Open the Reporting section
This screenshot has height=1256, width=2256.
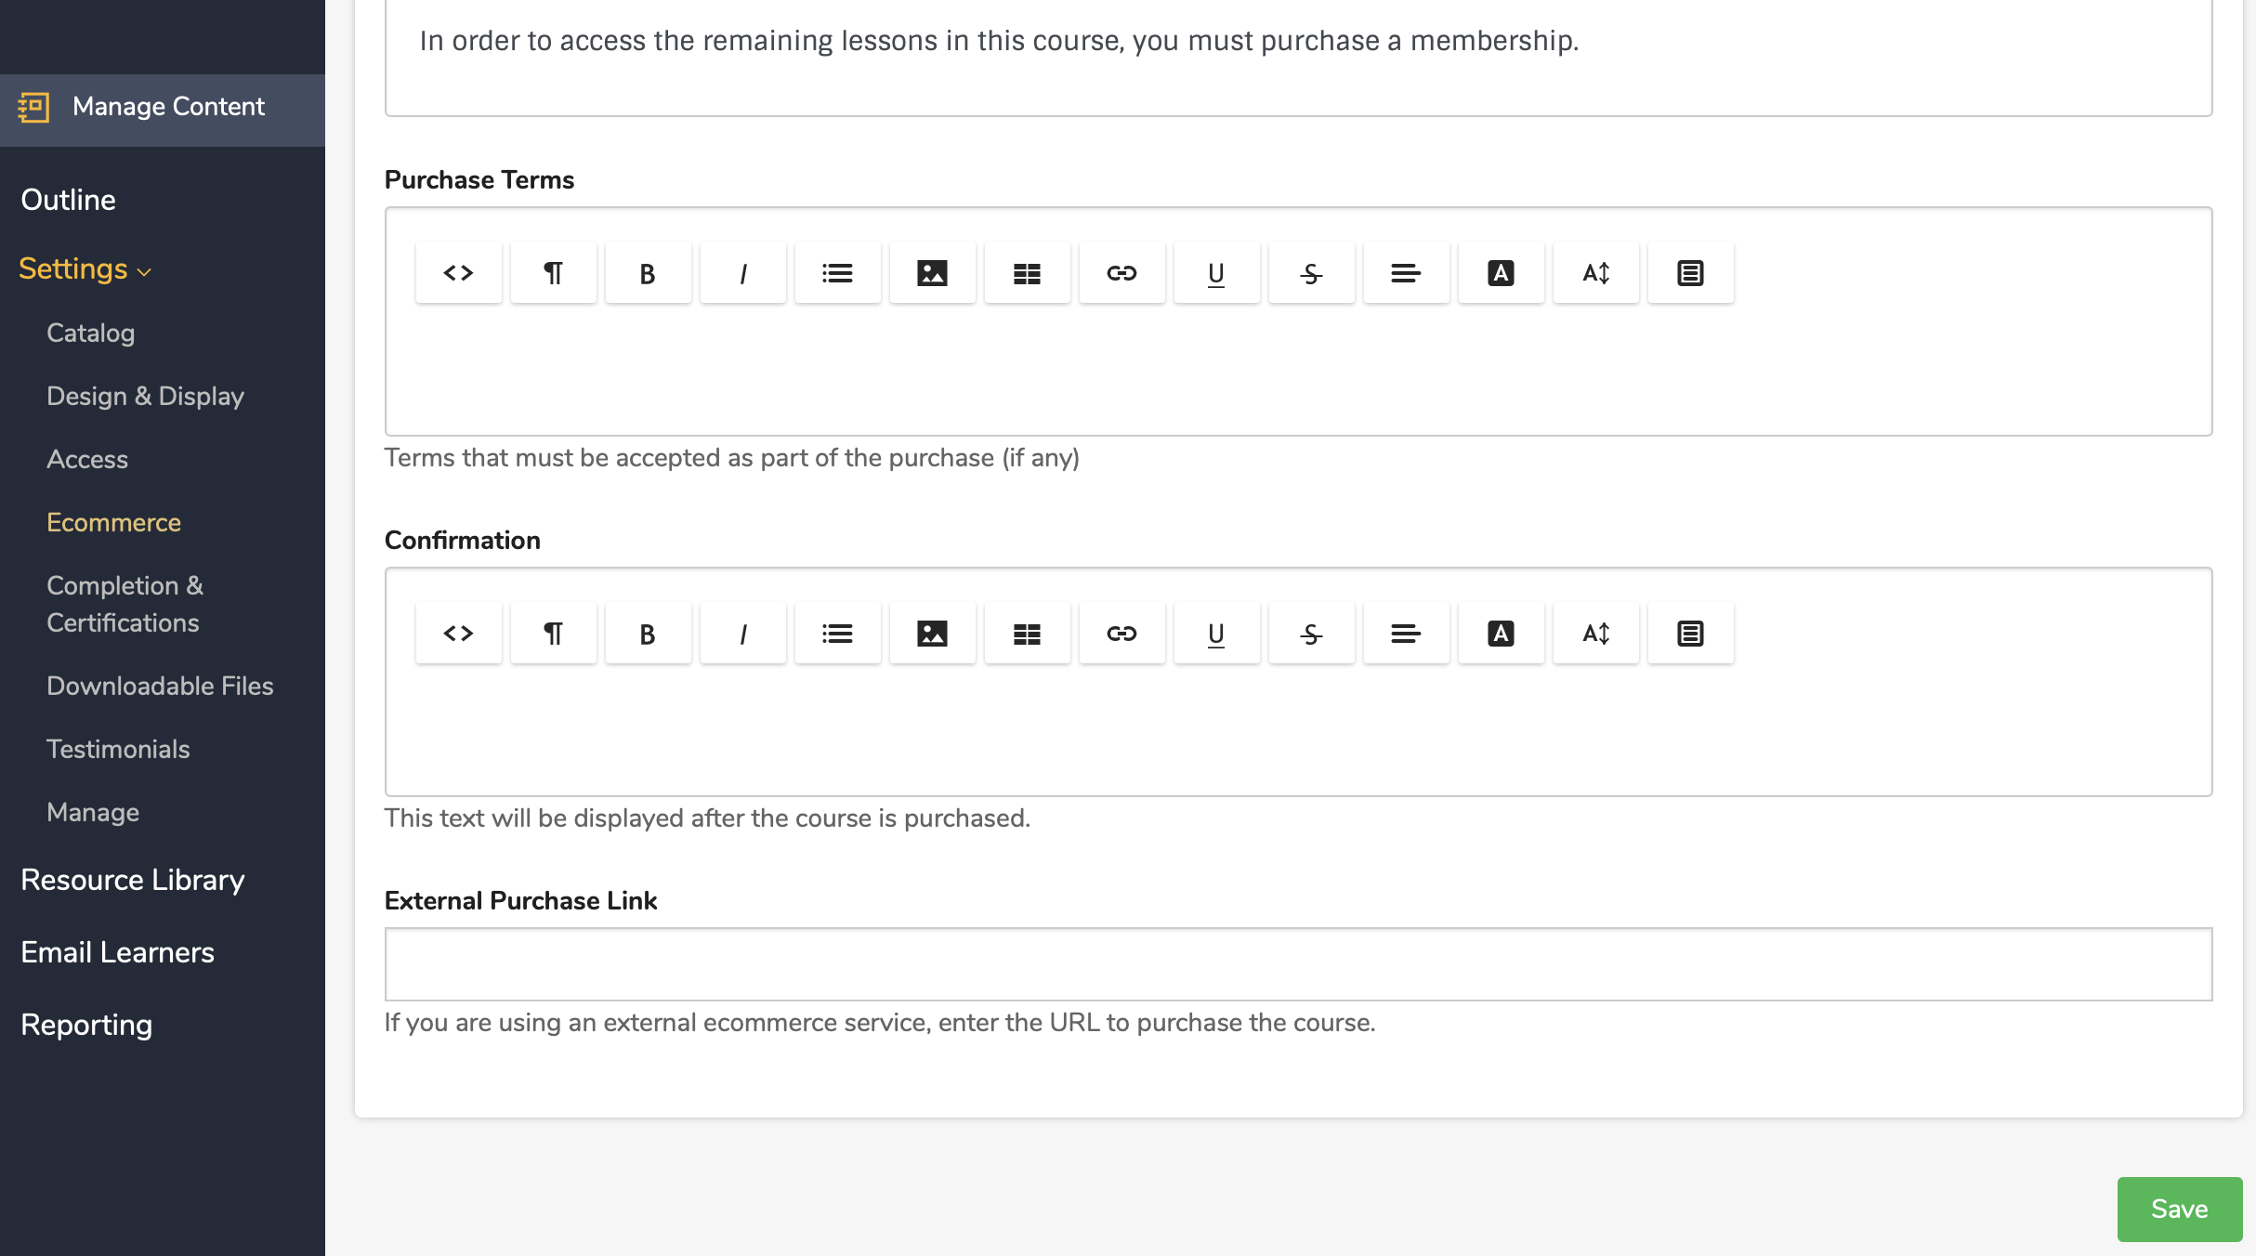click(x=86, y=1025)
